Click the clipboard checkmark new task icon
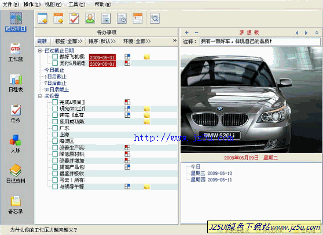 tap(74, 18)
